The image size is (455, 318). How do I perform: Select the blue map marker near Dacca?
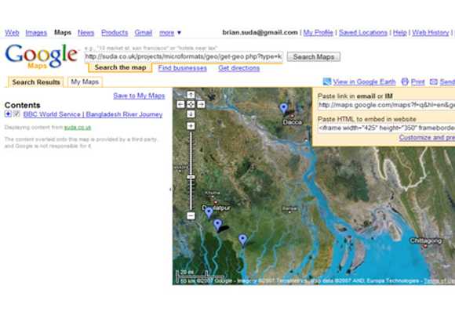pos(283,108)
